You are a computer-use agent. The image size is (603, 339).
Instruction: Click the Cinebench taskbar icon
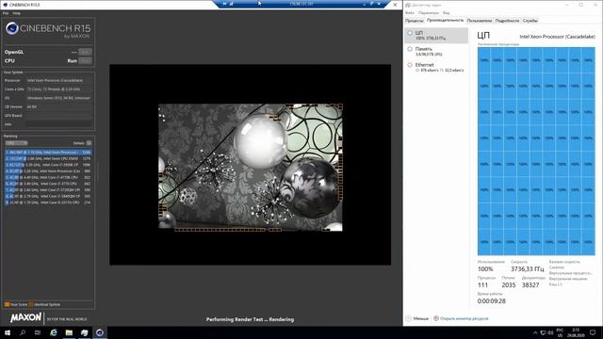coord(100,332)
